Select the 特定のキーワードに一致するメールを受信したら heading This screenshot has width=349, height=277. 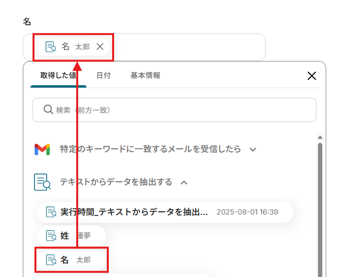coord(150,149)
